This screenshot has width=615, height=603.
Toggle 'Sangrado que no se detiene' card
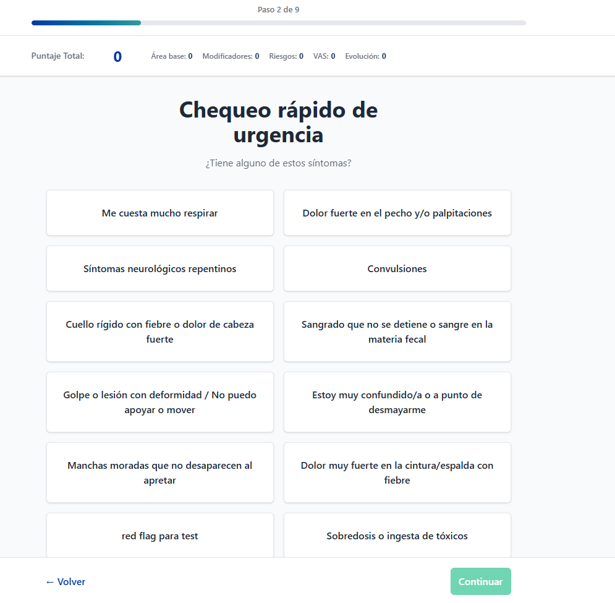[397, 331]
